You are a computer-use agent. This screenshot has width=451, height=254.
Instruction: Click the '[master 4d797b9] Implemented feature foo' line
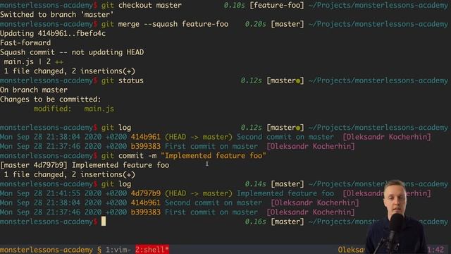85,165
